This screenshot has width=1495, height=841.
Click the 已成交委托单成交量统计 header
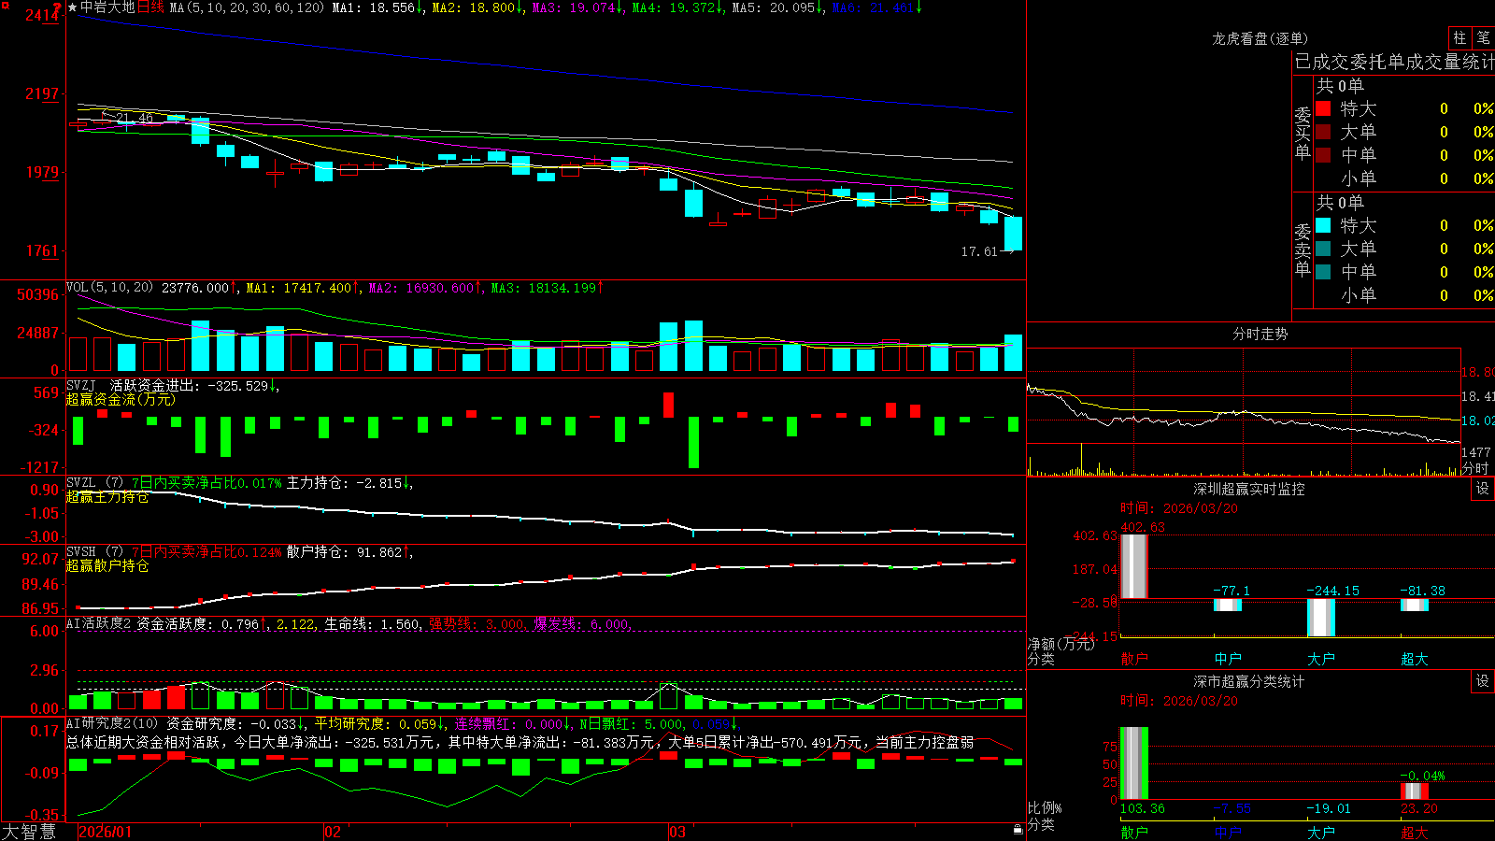[x=1394, y=62]
